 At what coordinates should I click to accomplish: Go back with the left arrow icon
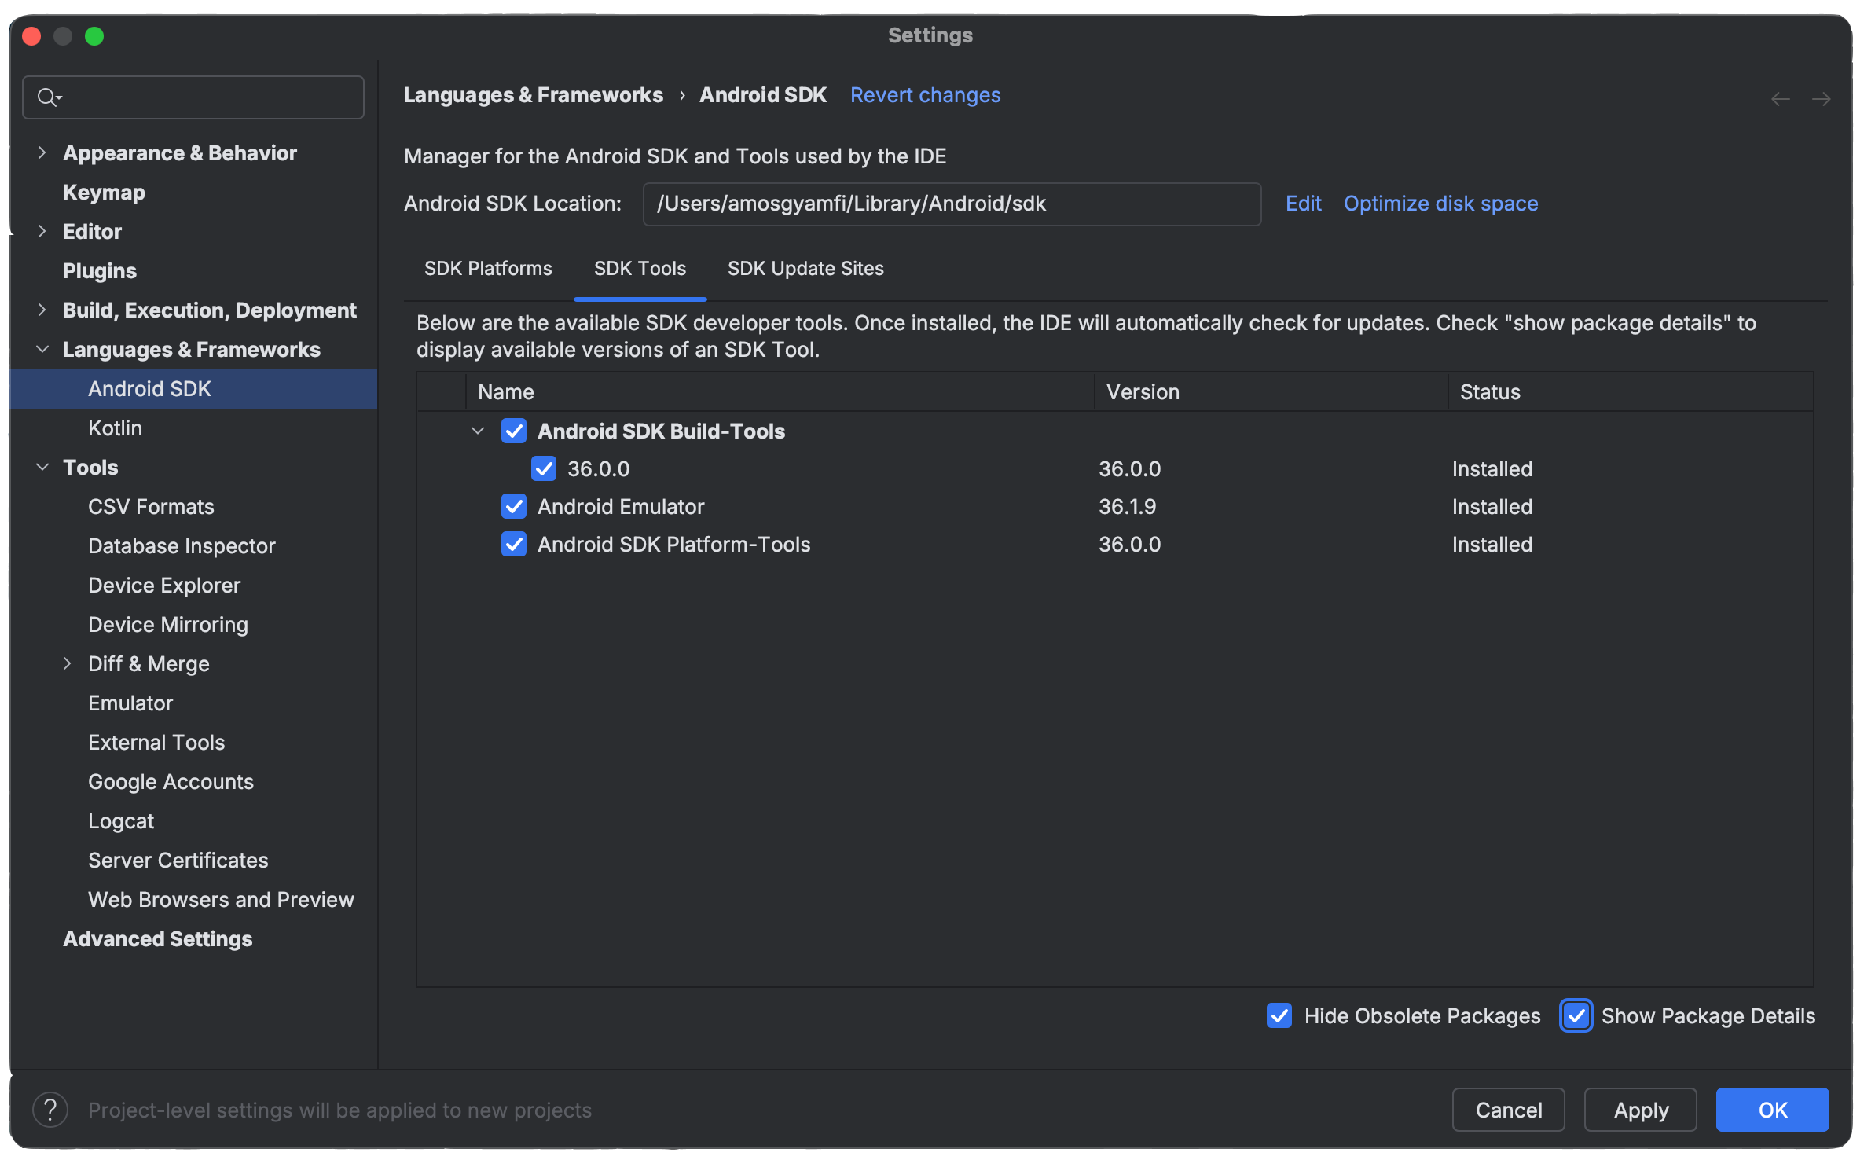click(1780, 99)
